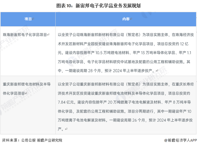Click the chart title 图表10 heading
The height and width of the screenshot is (146, 197).
click(98, 6)
